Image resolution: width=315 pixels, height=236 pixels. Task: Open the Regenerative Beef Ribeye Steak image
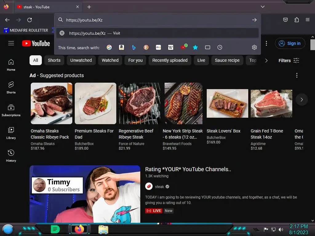pos(139,103)
